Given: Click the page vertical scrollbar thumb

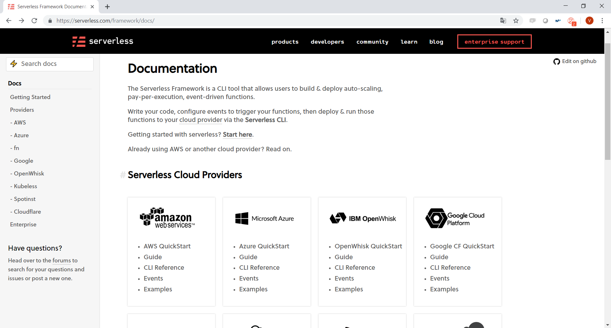Looking at the screenshot, I should click(x=607, y=101).
